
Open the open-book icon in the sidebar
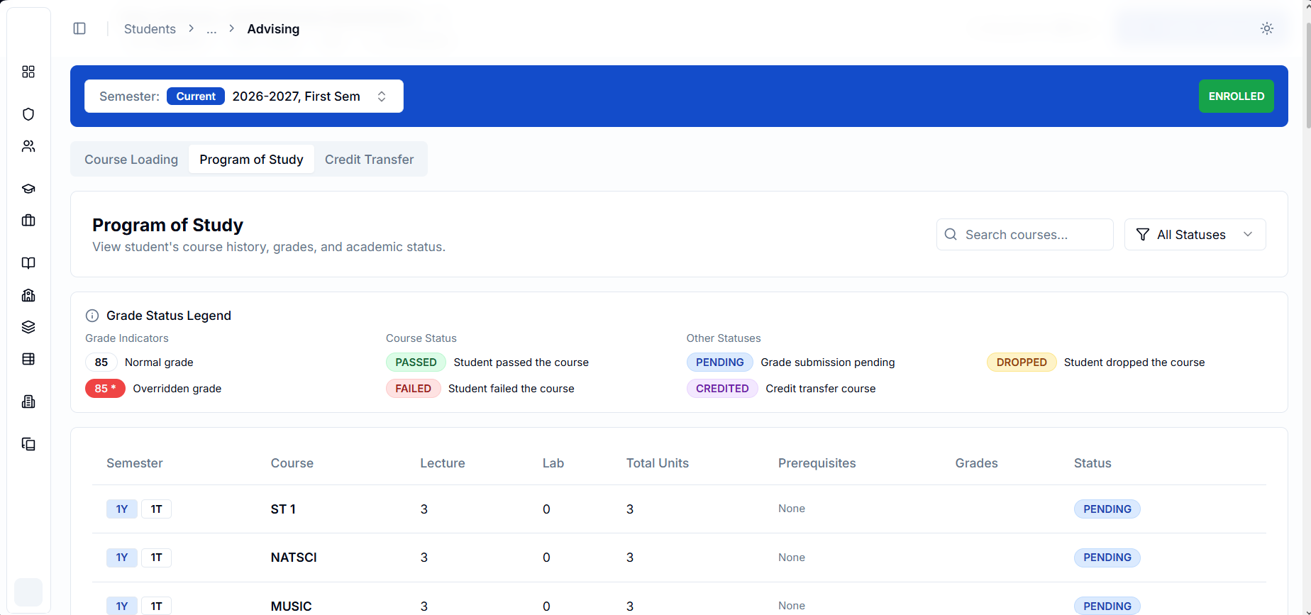click(28, 263)
